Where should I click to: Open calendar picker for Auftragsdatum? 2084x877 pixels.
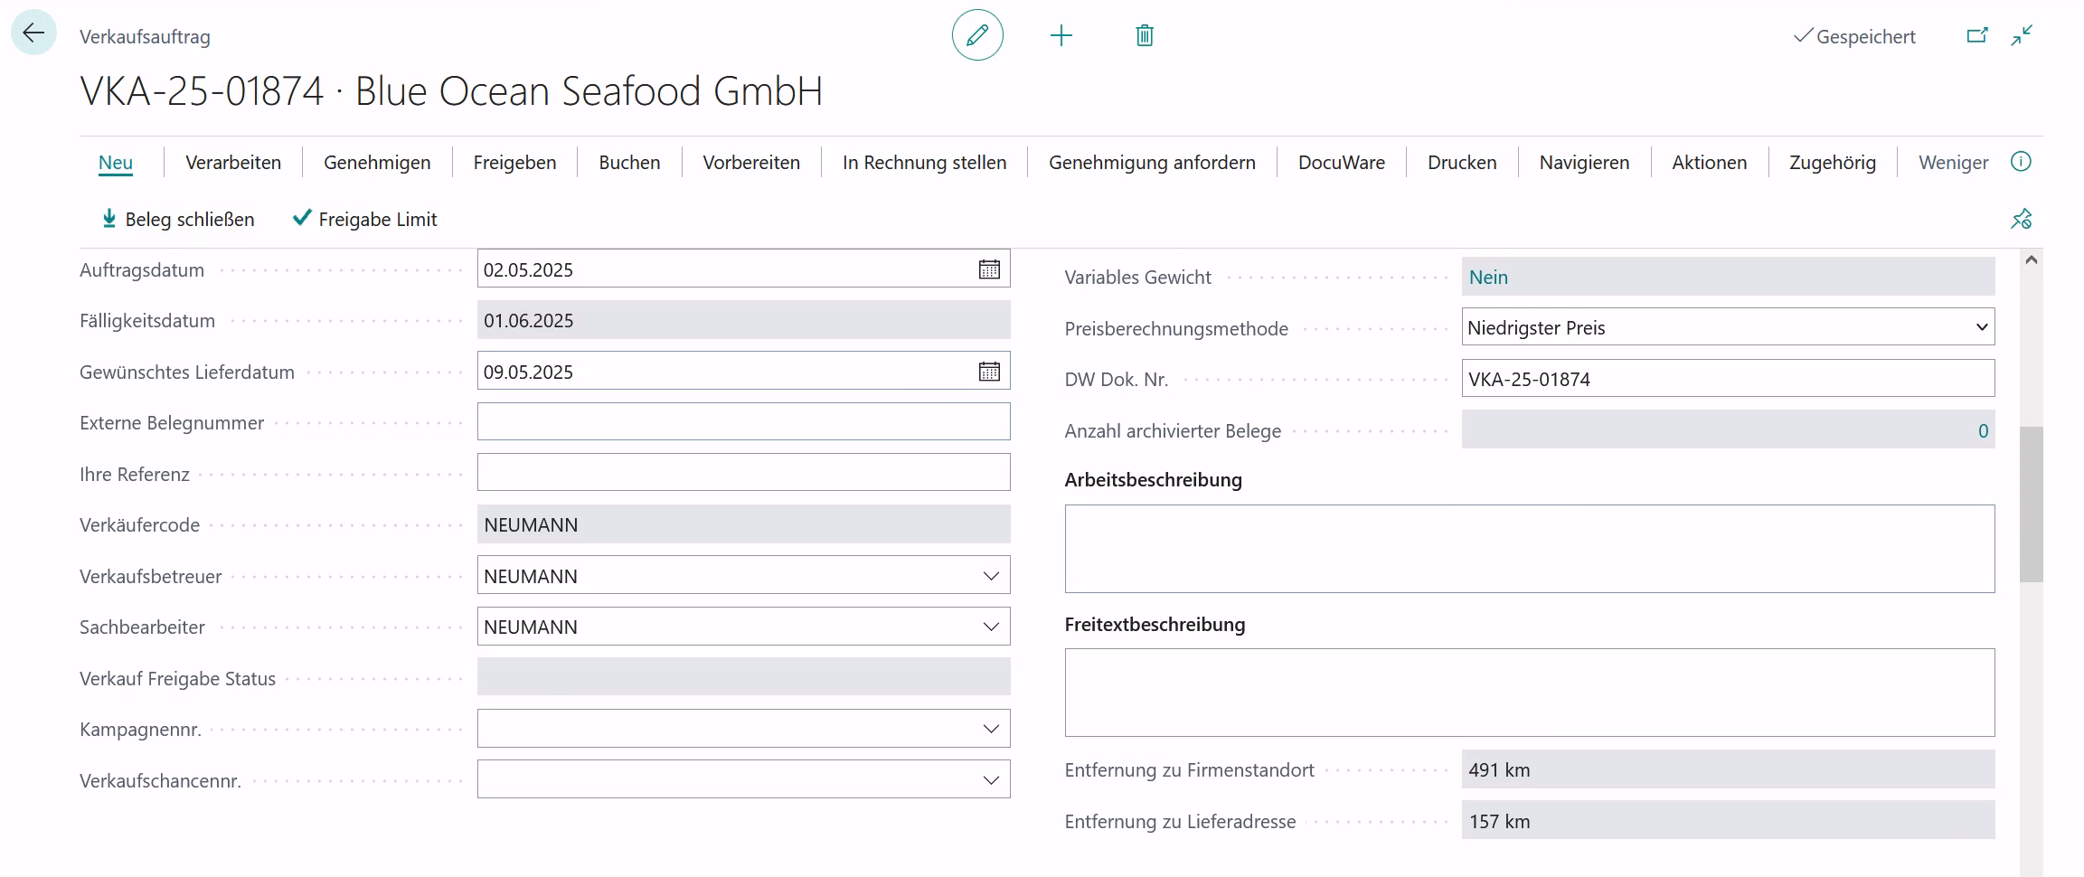pos(989,269)
